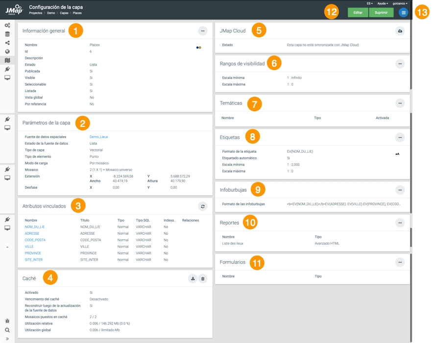Open the Ayuda dropdown menu
Image resolution: width=436 pixels, height=343 pixels.
coord(383,3)
